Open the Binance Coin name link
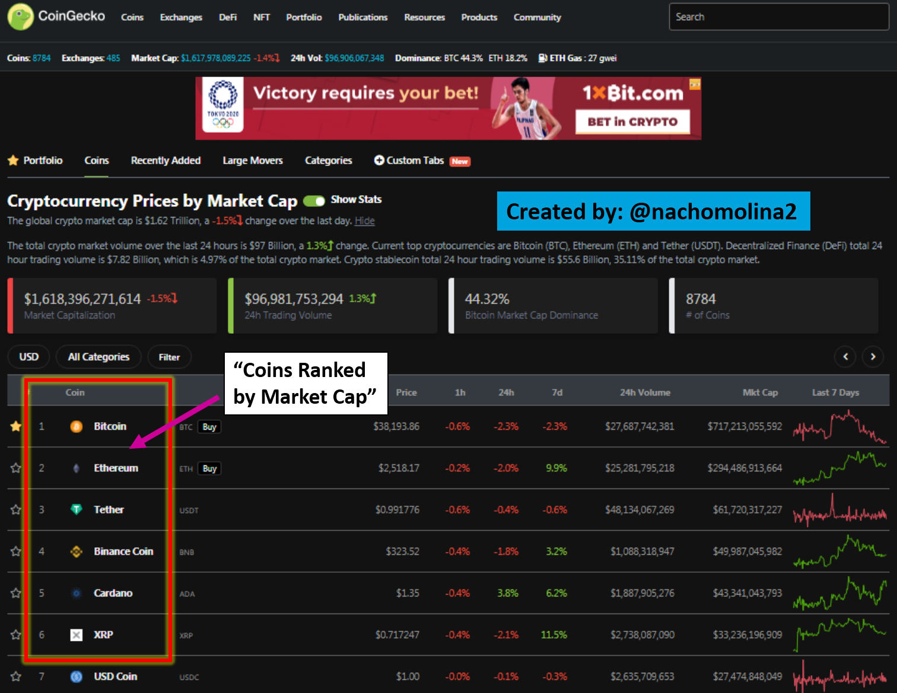The image size is (897, 693). click(123, 551)
